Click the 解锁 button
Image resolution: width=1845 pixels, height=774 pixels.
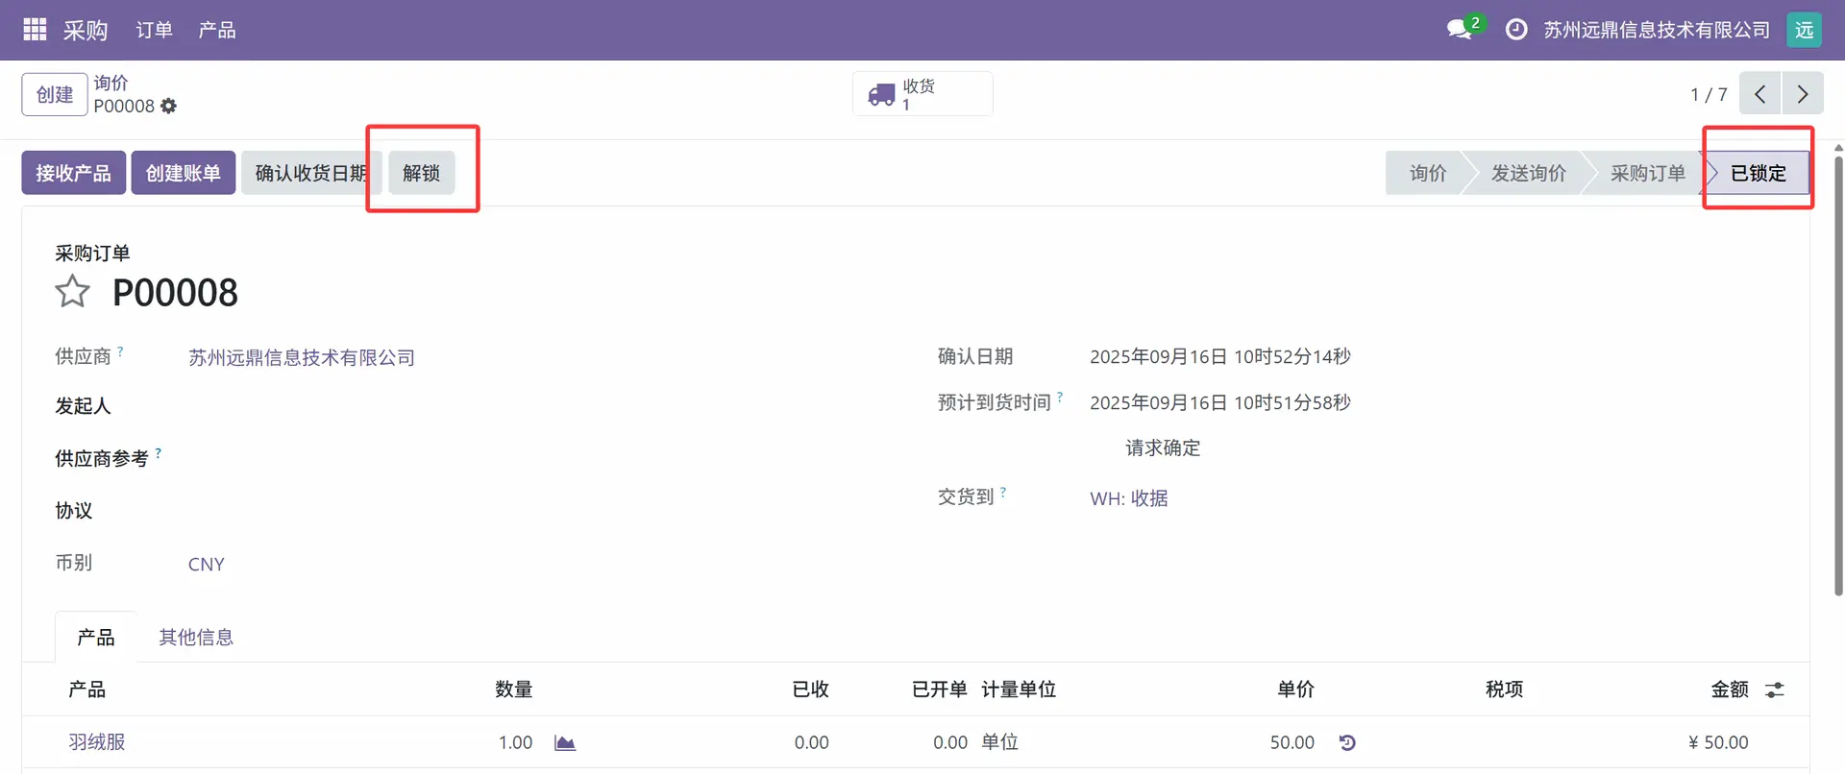click(x=421, y=173)
